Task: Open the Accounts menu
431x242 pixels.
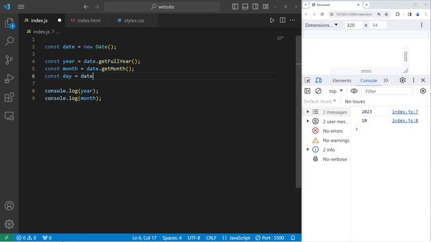Action: tap(9, 206)
